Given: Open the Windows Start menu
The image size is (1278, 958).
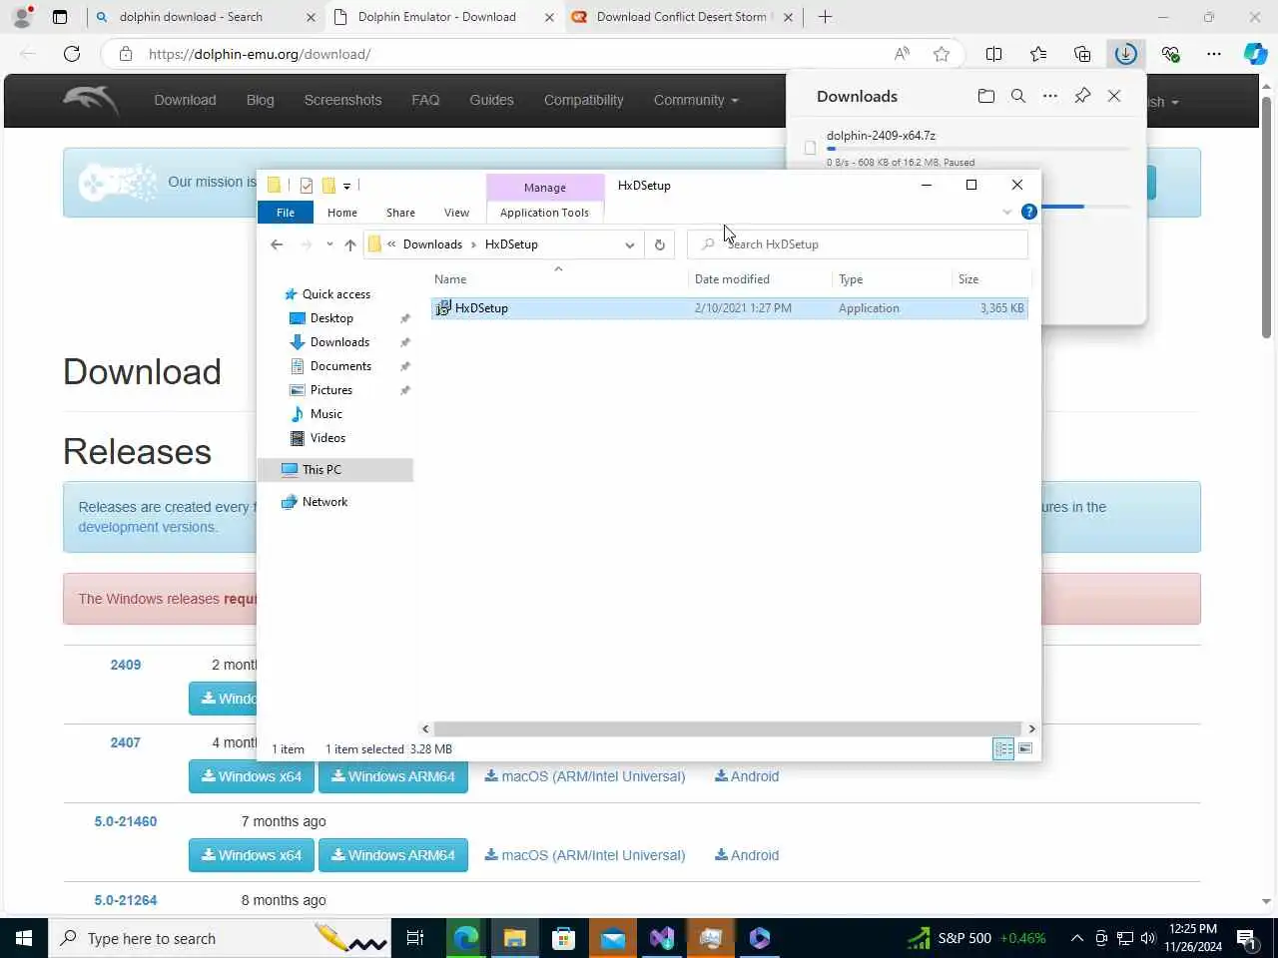Looking at the screenshot, I should click(x=24, y=938).
